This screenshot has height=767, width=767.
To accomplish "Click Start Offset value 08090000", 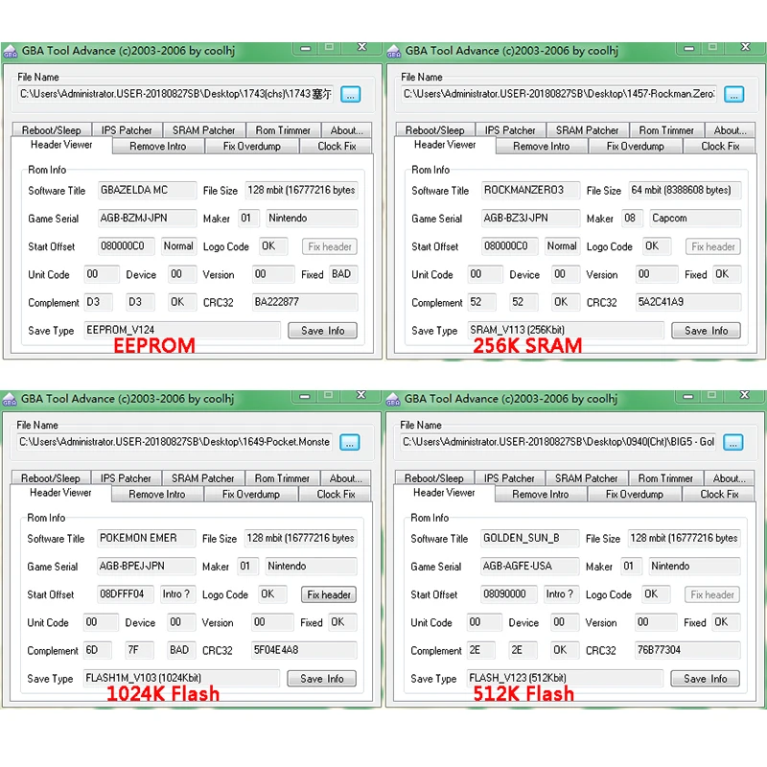I will [x=509, y=593].
